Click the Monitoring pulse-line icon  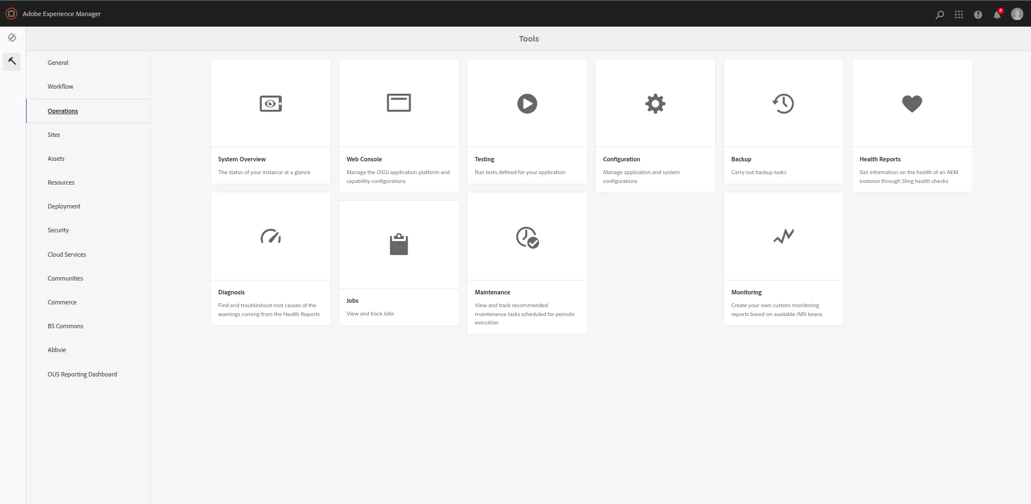(x=784, y=236)
